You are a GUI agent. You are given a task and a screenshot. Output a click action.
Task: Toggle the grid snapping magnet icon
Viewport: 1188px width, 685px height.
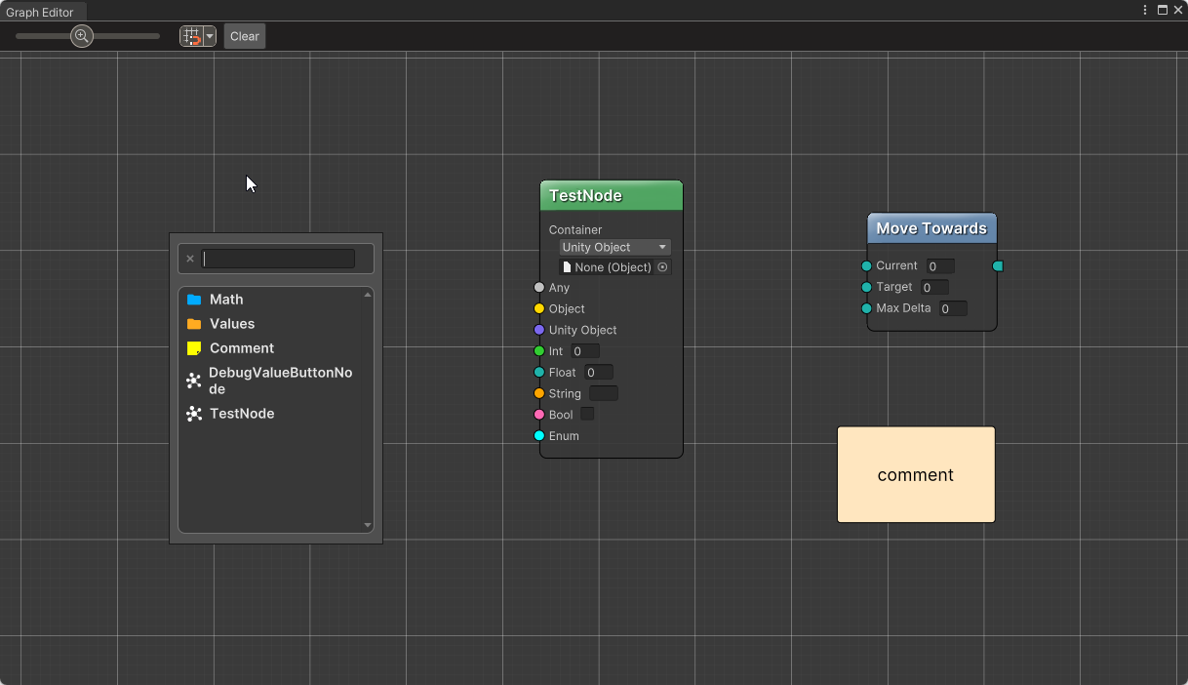[191, 36]
